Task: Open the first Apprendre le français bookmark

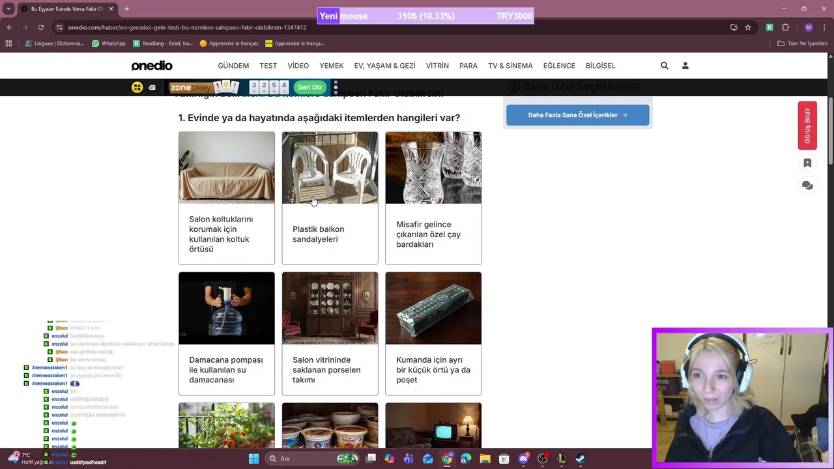Action: tap(229, 44)
